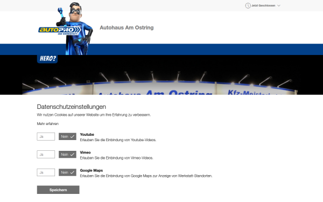
Task: Select Ja for Vimeo embedding
Action: pyautogui.click(x=46, y=155)
